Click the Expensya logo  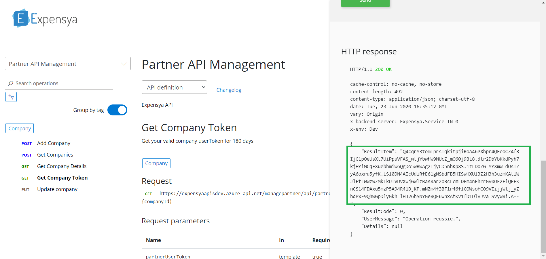point(45,18)
